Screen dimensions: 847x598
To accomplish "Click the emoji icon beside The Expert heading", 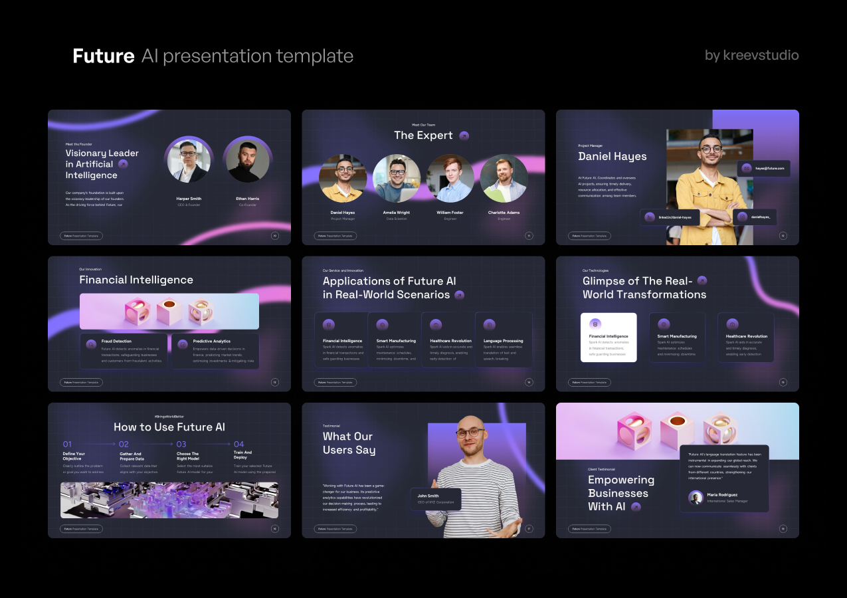I will click(x=462, y=136).
